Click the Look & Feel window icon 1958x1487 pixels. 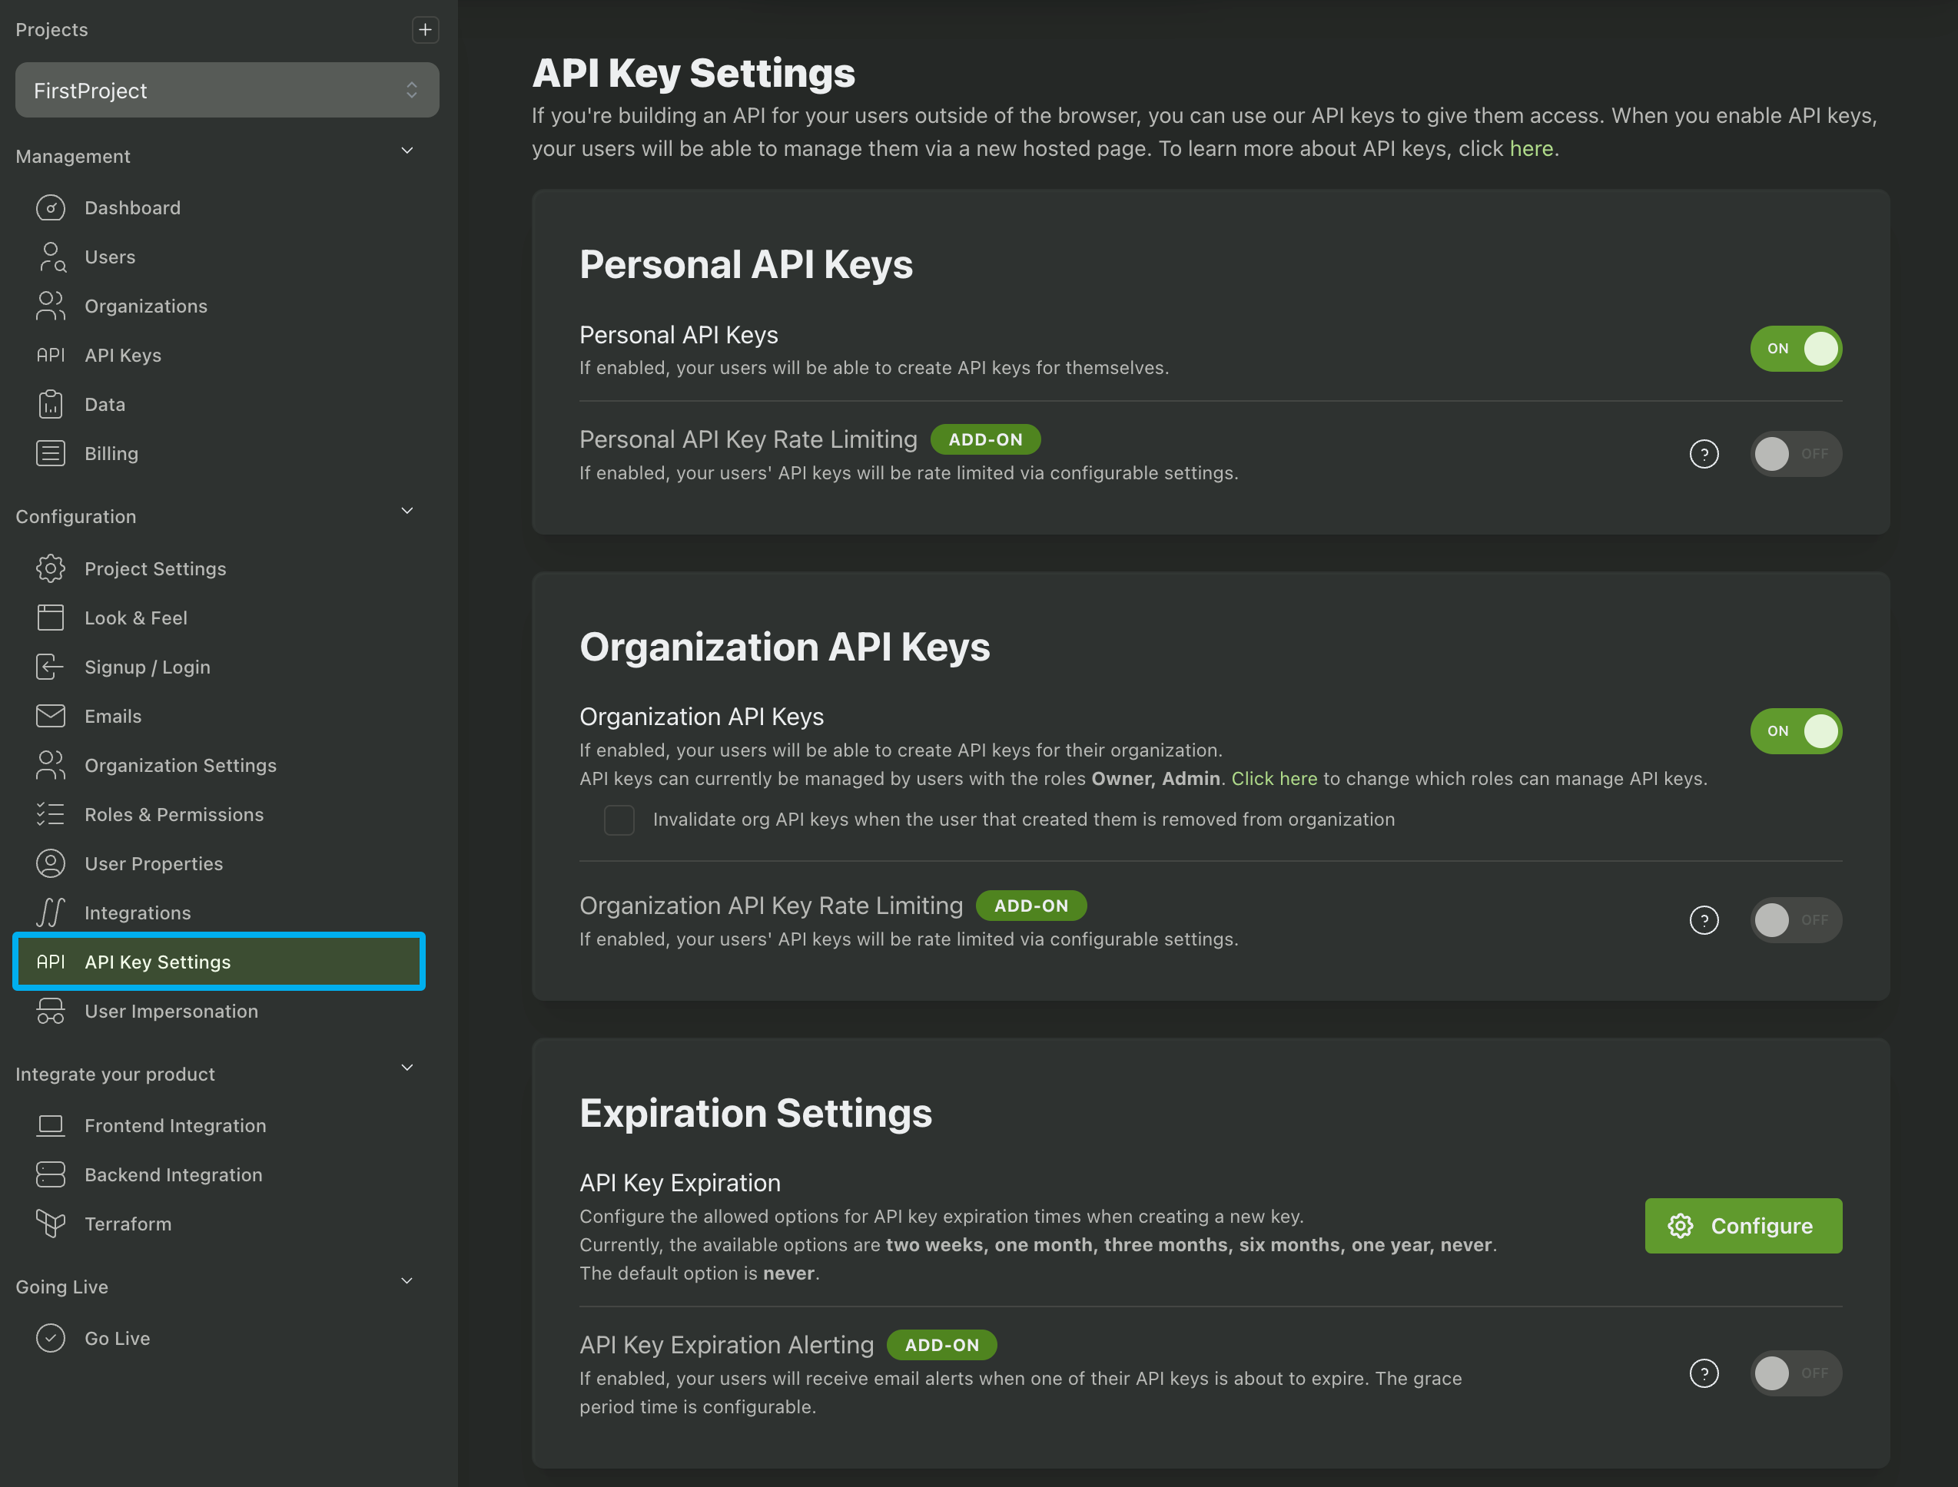pos(51,618)
